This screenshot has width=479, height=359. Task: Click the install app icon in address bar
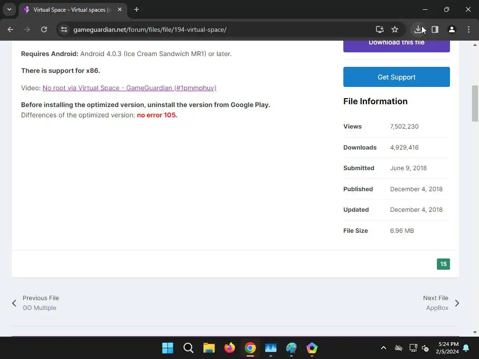[x=379, y=29]
